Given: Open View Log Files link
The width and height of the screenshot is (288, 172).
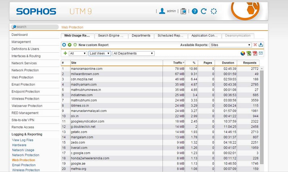Looking at the screenshot, I should point(22,140).
